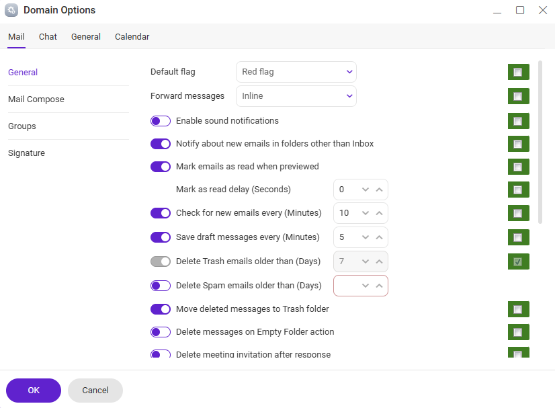Click the lock icon for Forward messages setting
Screen dimensions: 555x408
pos(518,96)
